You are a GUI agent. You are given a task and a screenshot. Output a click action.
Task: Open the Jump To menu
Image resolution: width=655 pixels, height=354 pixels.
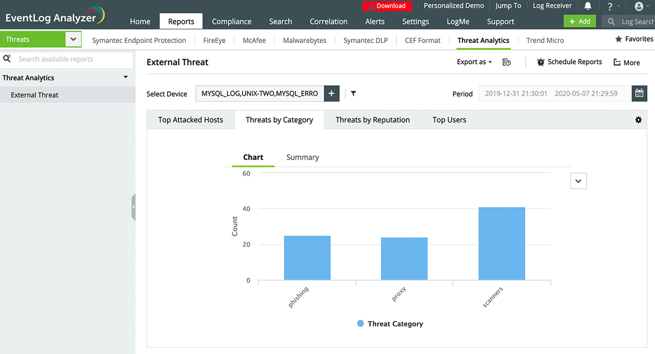[x=508, y=6]
